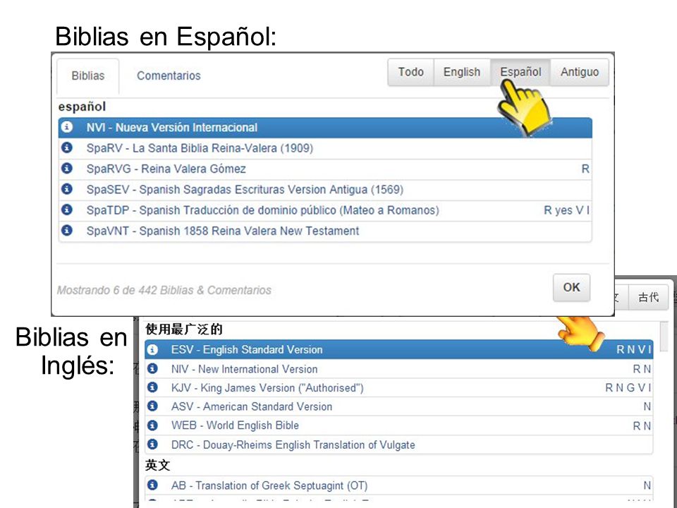Open info icon for SpaTDP dominio público
The image size is (677, 508).
point(67,210)
